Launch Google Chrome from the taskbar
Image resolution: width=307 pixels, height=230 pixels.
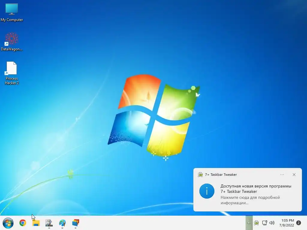click(x=23, y=223)
